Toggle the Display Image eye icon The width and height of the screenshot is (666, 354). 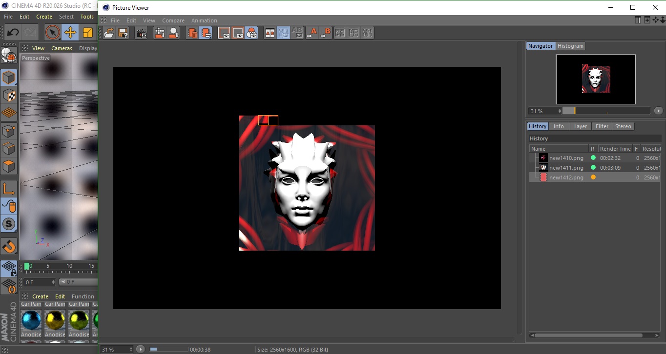(224, 33)
